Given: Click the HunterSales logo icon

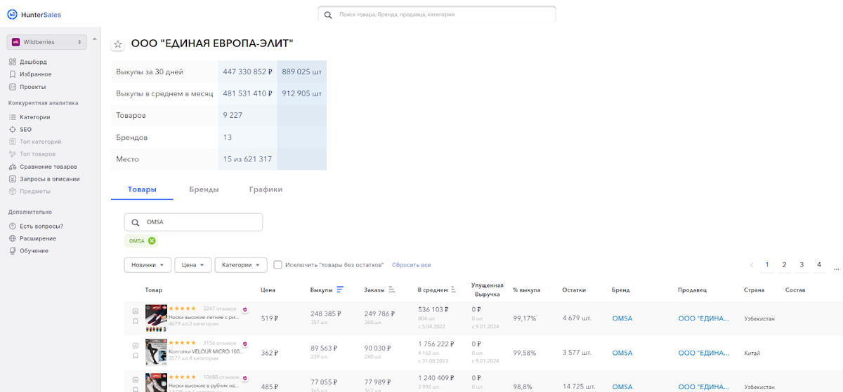Looking at the screenshot, I should point(13,14).
